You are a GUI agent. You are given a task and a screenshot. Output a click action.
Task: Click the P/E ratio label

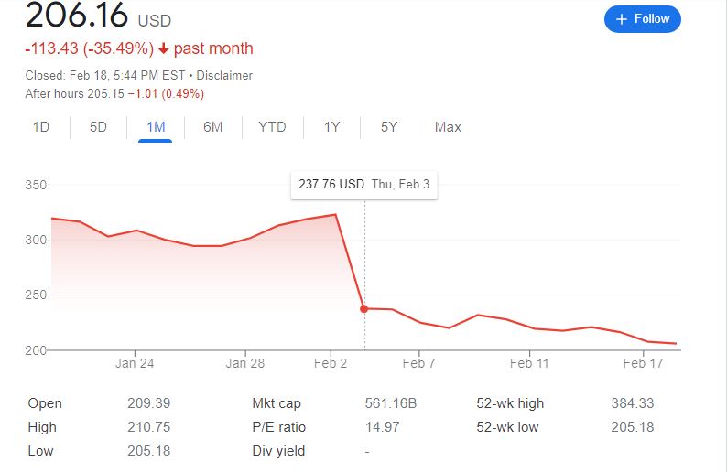point(278,427)
